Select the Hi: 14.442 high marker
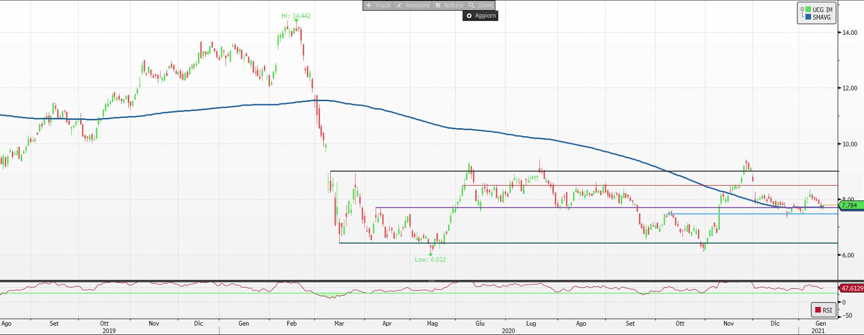Image resolution: width=864 pixels, height=335 pixels. click(296, 16)
